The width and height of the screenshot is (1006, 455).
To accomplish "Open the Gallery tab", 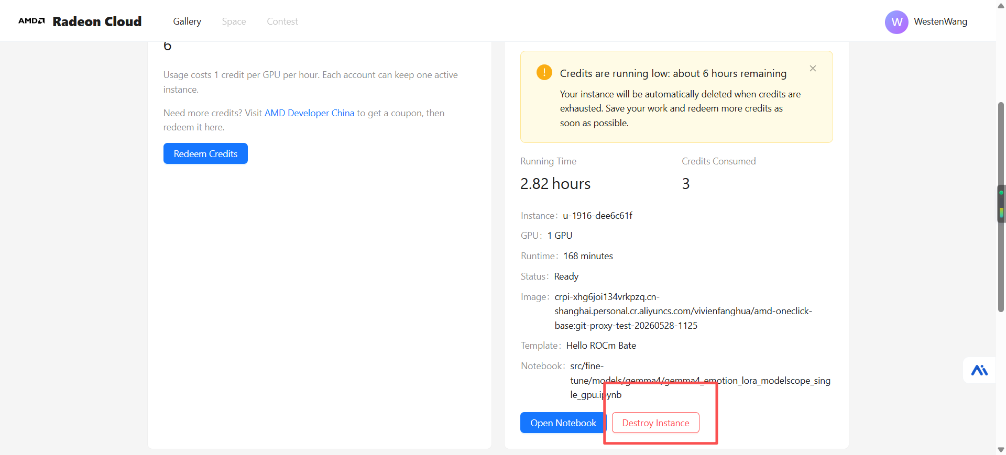I will coord(187,21).
